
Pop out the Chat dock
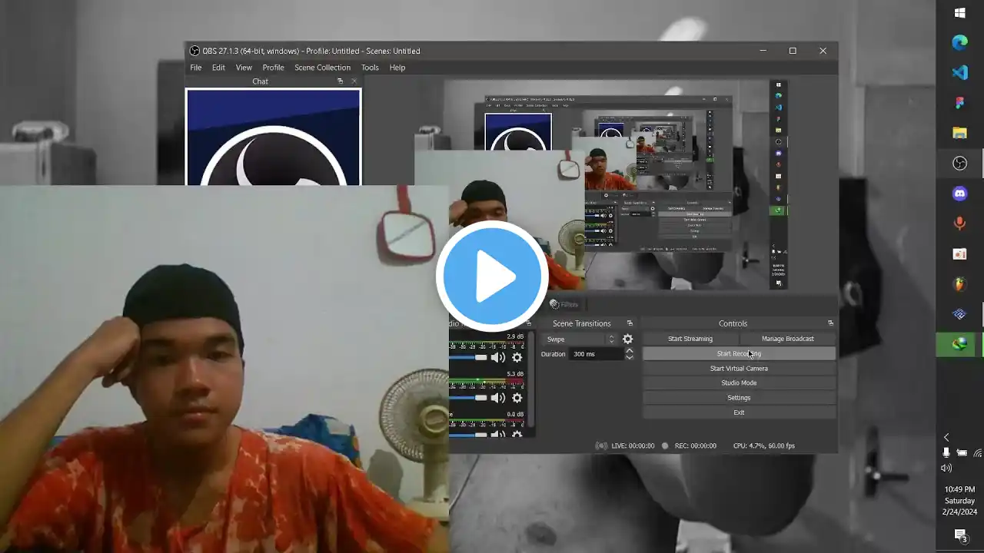coord(340,81)
